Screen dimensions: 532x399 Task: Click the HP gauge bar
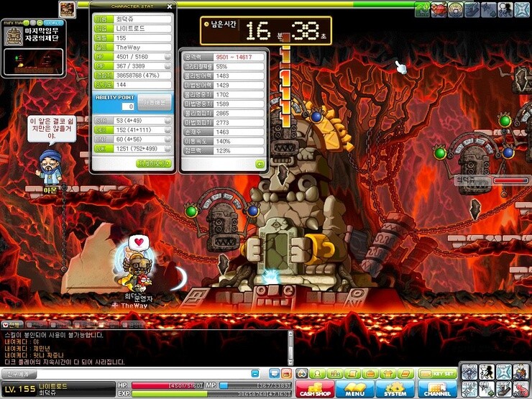(x=168, y=385)
